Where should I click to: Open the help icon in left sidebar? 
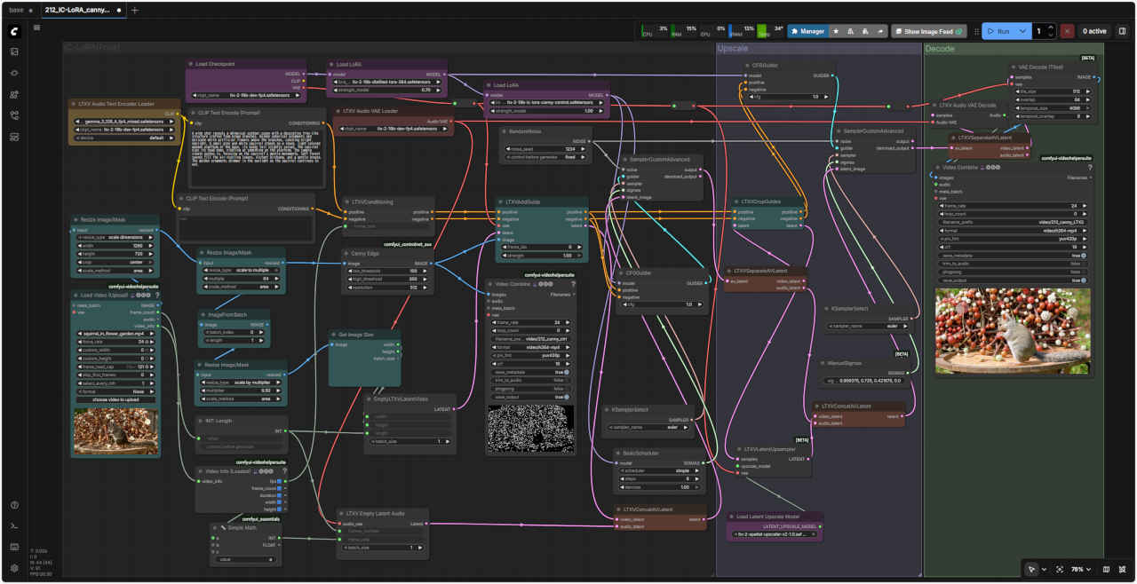[14, 505]
